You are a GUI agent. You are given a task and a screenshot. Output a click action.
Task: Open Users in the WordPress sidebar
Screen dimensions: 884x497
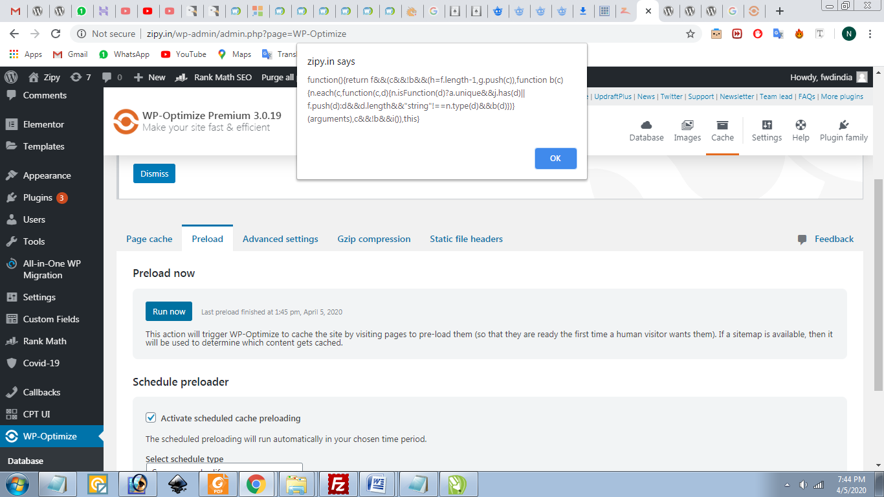click(x=52, y=219)
